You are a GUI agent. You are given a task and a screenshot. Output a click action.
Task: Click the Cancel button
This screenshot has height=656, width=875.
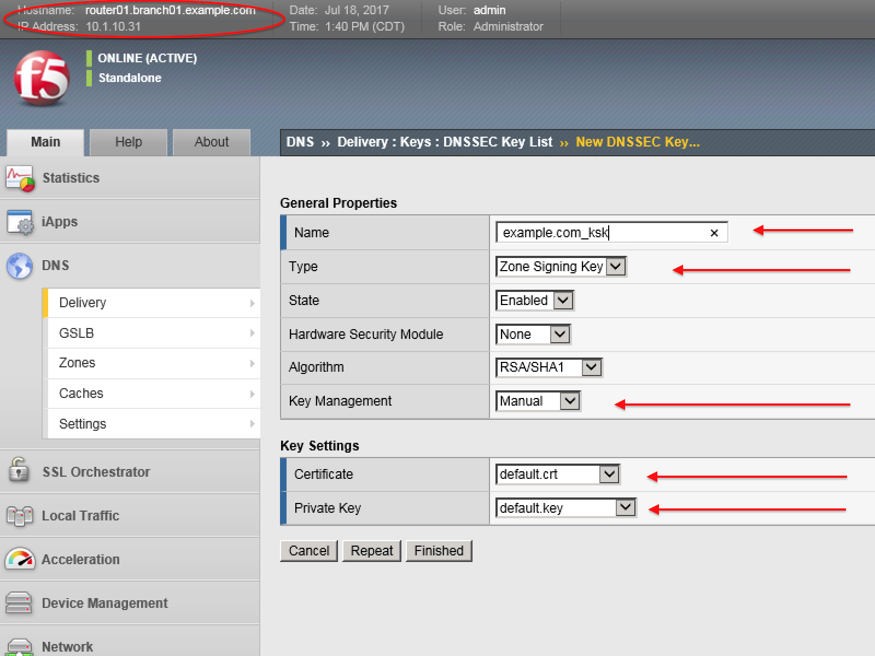point(309,550)
